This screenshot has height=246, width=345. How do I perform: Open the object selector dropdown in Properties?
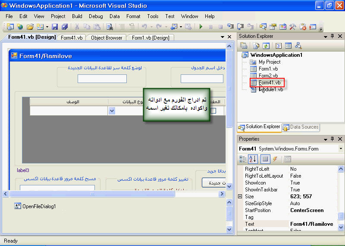341,149
